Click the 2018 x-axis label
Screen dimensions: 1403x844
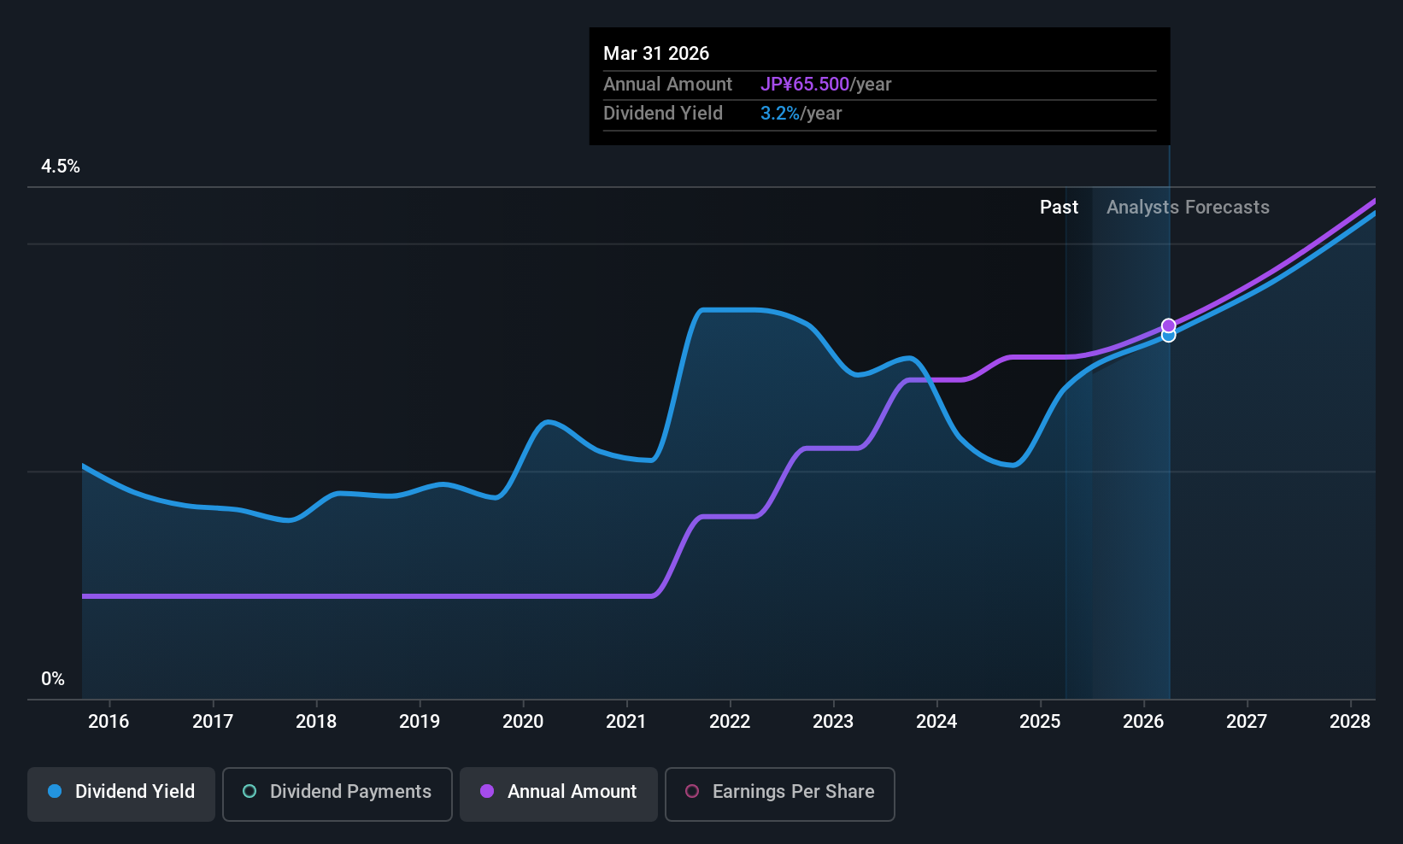(x=316, y=722)
